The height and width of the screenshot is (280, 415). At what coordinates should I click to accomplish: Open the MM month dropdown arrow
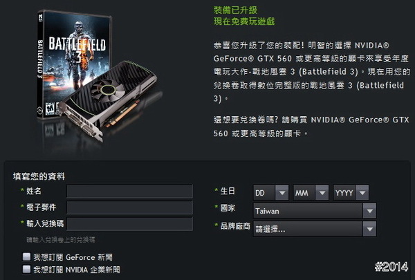tap(322, 192)
